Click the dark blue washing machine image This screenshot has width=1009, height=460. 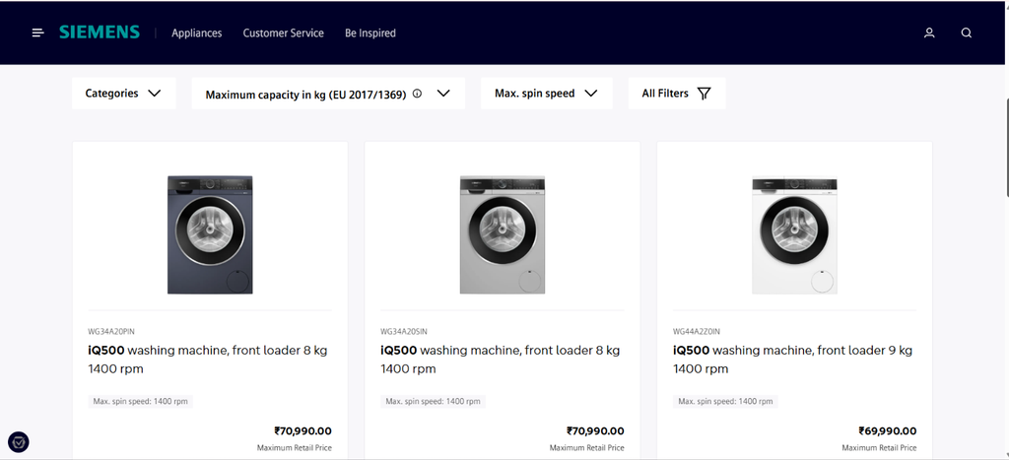click(210, 234)
